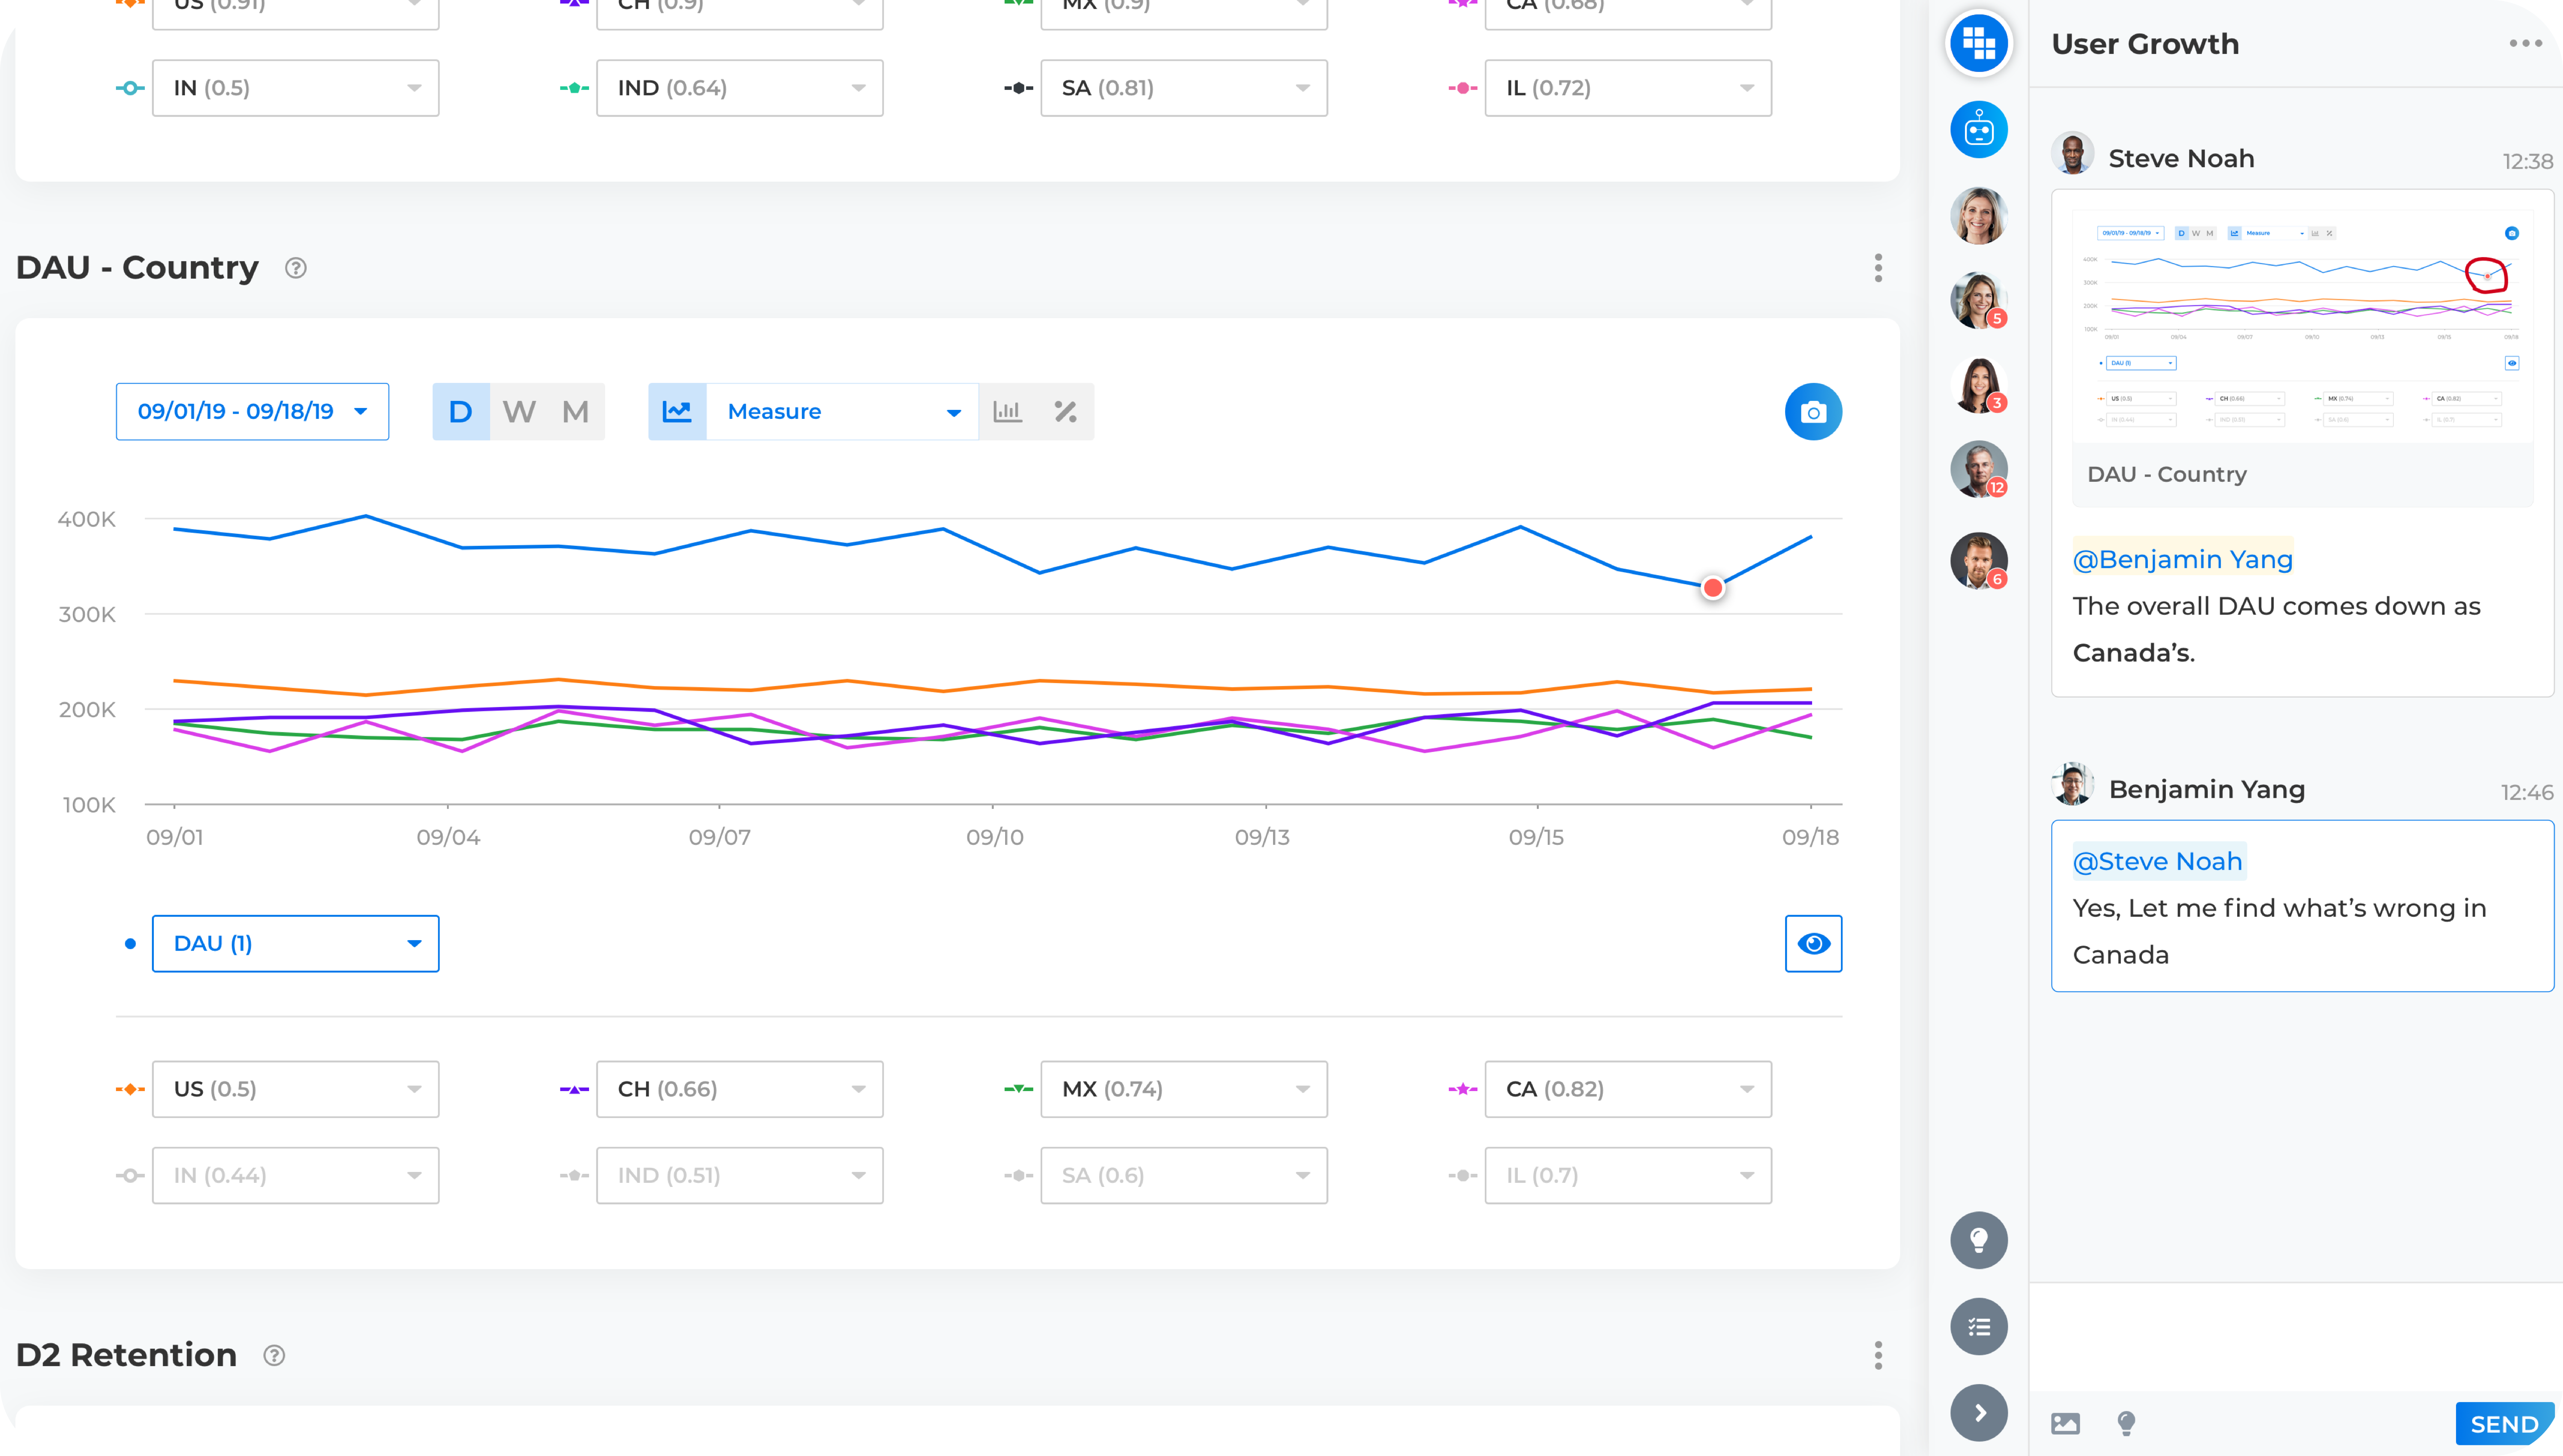Toggle the CA magenta series marker
Image resolution: width=2563 pixels, height=1456 pixels.
(x=1462, y=1089)
